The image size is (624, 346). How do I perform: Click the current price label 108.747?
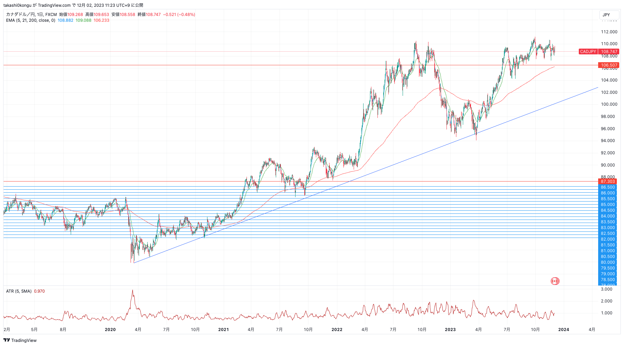[x=609, y=52]
